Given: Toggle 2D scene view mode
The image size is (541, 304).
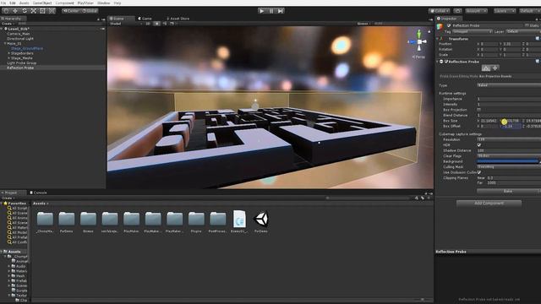Looking at the screenshot, I should pos(148,24).
